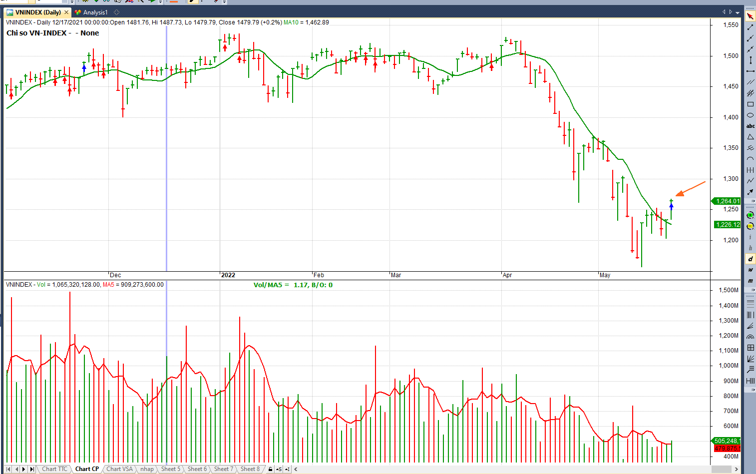756x474 pixels.
Task: Click the regression channel hatched lines tool
Action: [750, 93]
